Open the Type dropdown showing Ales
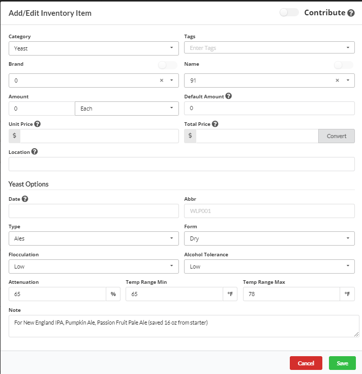This screenshot has width=362, height=374. [x=94, y=238]
